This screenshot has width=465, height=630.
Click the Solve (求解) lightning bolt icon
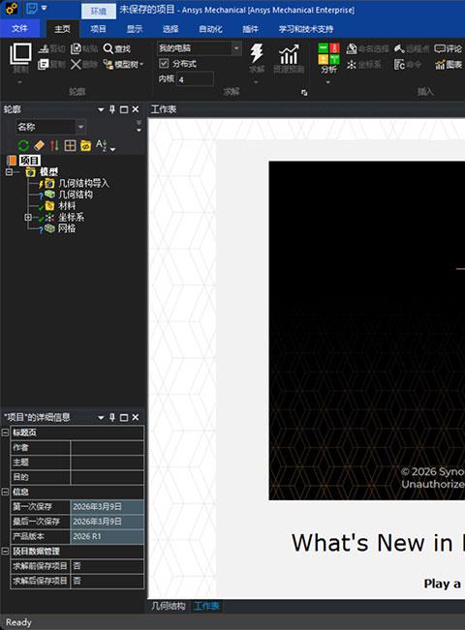(257, 53)
